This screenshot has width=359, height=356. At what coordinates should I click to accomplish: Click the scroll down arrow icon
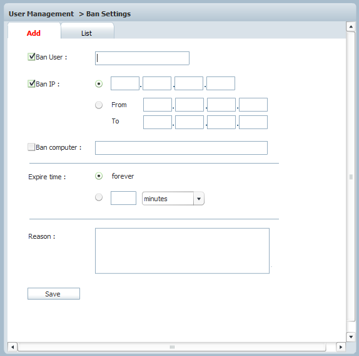pos(351,337)
